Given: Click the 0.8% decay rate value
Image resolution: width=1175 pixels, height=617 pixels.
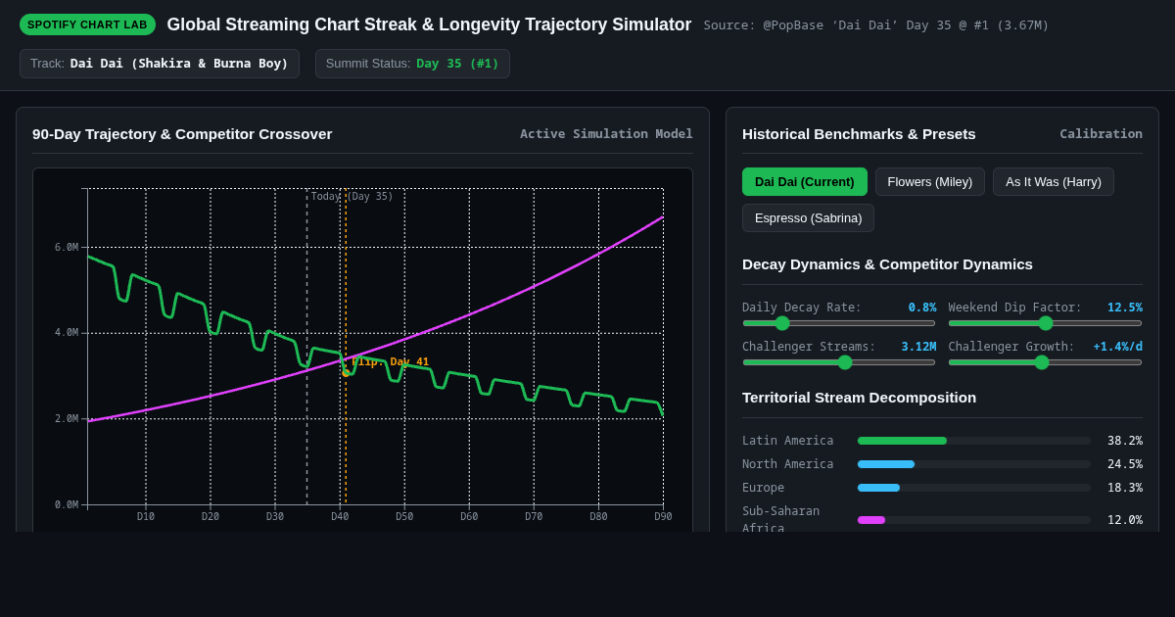Looking at the screenshot, I should tap(922, 308).
